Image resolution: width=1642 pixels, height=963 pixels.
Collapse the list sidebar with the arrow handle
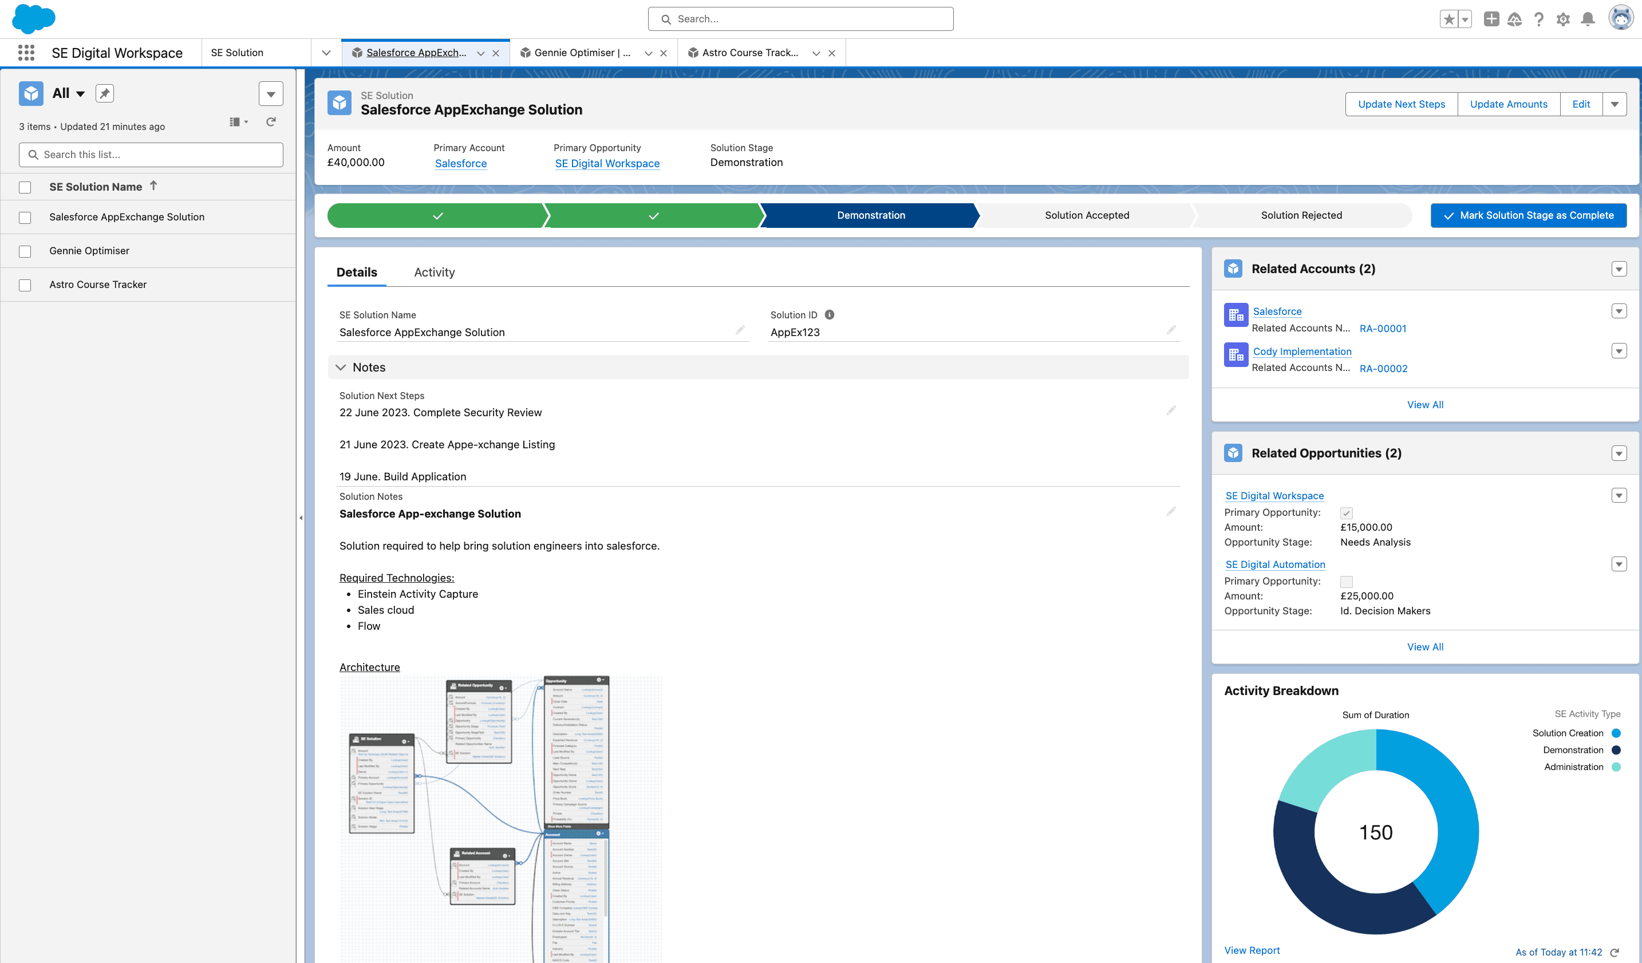coord(301,518)
